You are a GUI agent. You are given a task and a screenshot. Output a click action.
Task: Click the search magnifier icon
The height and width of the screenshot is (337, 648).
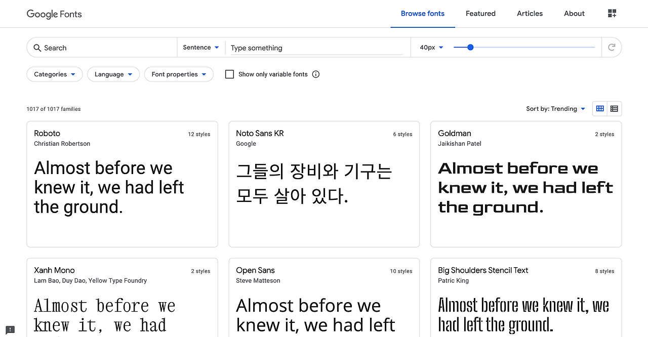(37, 48)
